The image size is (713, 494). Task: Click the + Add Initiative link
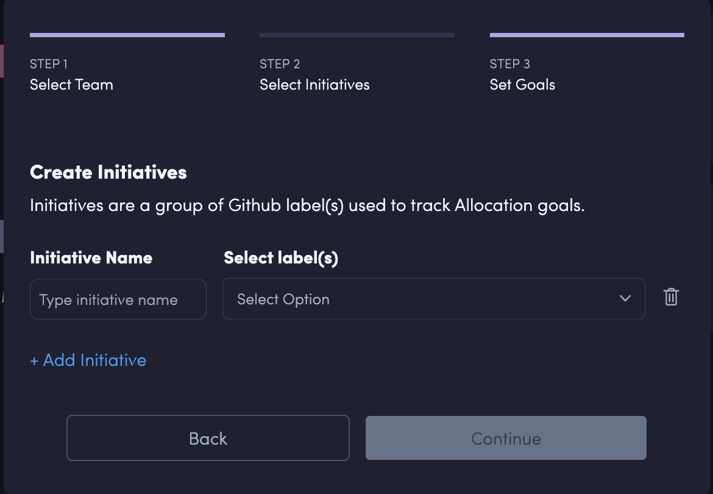click(x=88, y=360)
